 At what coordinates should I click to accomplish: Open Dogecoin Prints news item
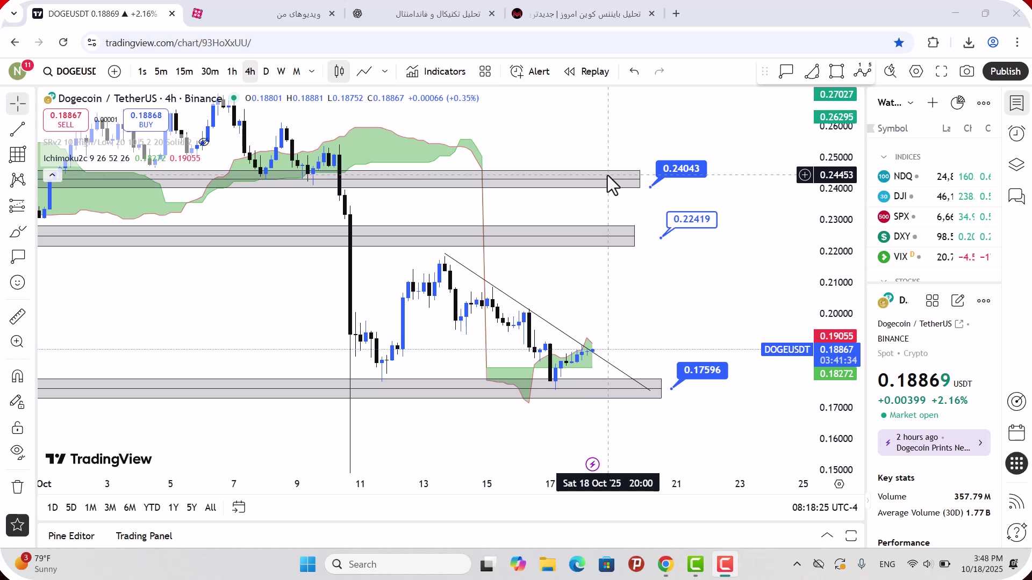(x=934, y=443)
